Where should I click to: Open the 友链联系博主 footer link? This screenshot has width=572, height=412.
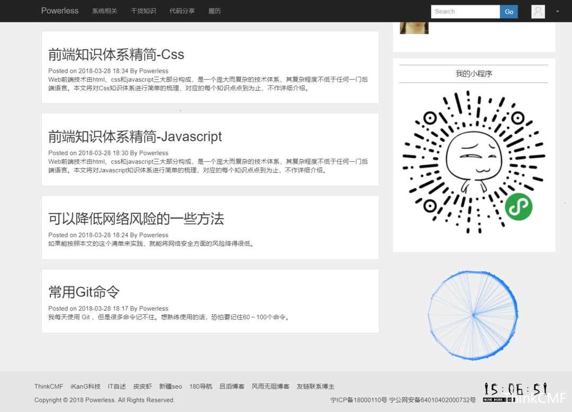click(x=316, y=387)
